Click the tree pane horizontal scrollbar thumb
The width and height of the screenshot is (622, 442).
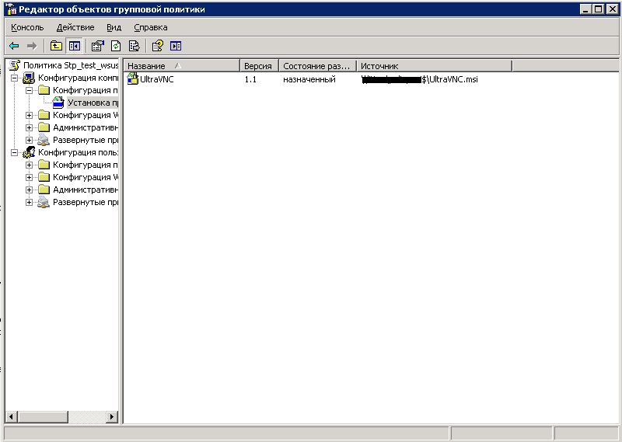click(x=43, y=416)
